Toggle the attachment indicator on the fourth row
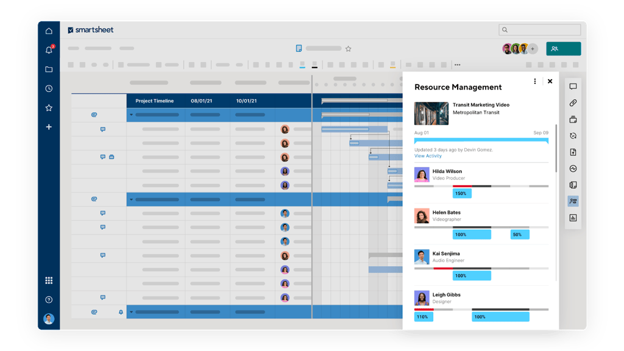 click(110, 156)
